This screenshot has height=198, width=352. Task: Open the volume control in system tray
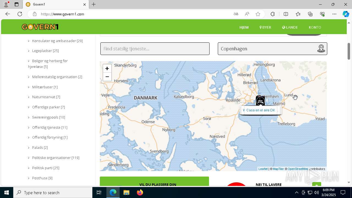(316, 193)
